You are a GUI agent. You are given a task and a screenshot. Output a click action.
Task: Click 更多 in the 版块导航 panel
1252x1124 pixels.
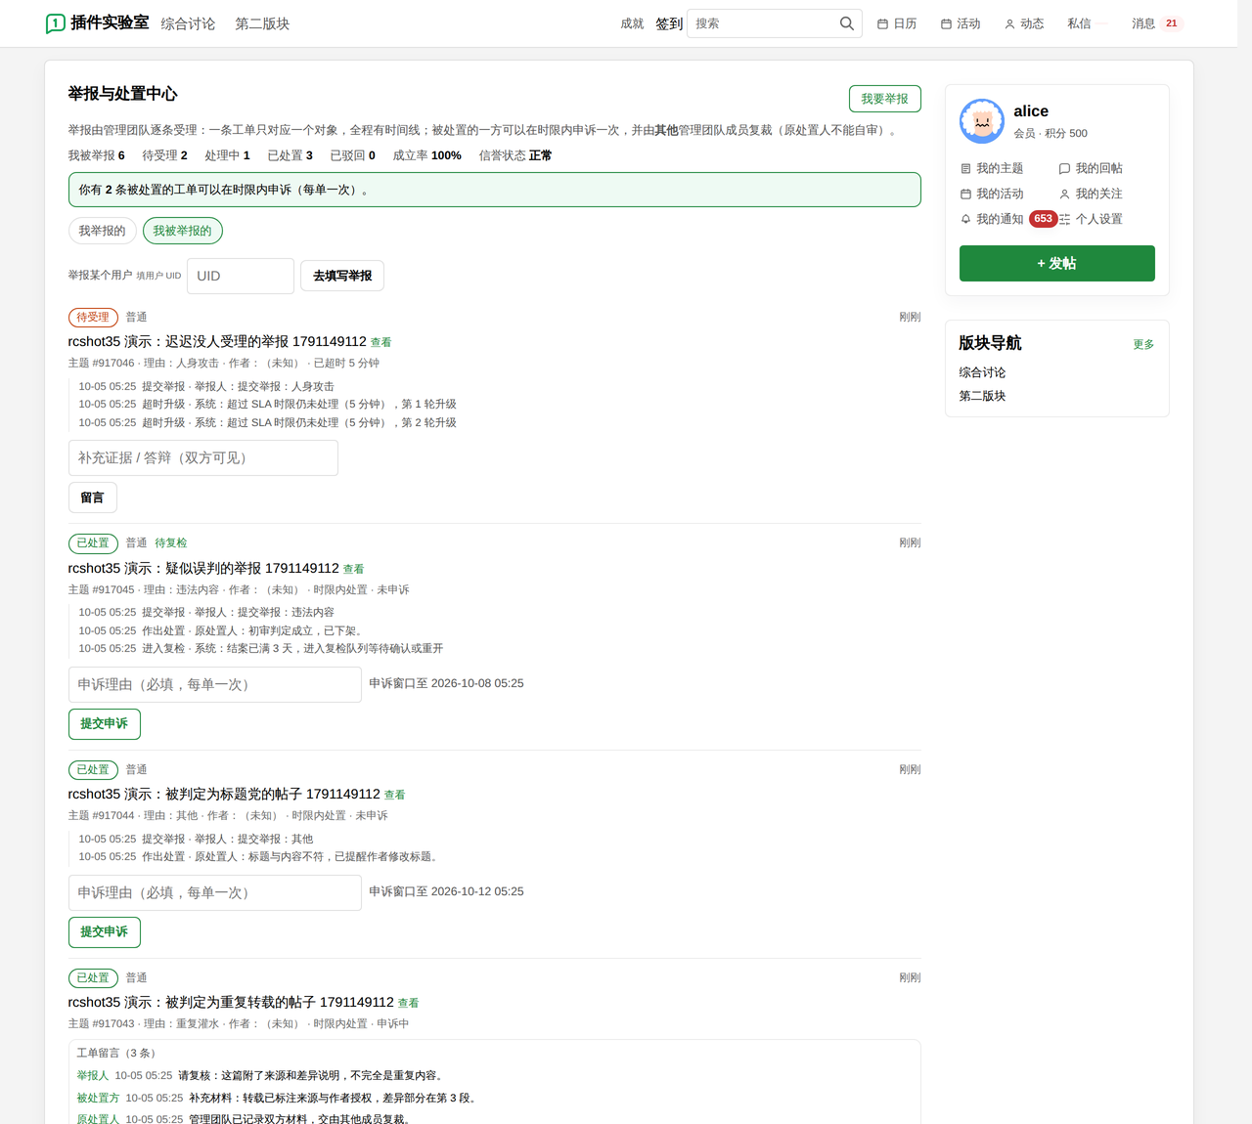(x=1143, y=344)
